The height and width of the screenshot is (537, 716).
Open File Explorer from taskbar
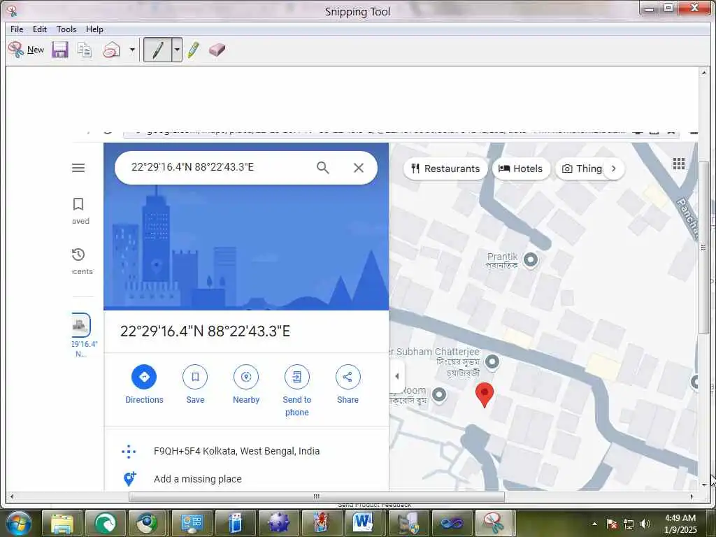[62, 523]
